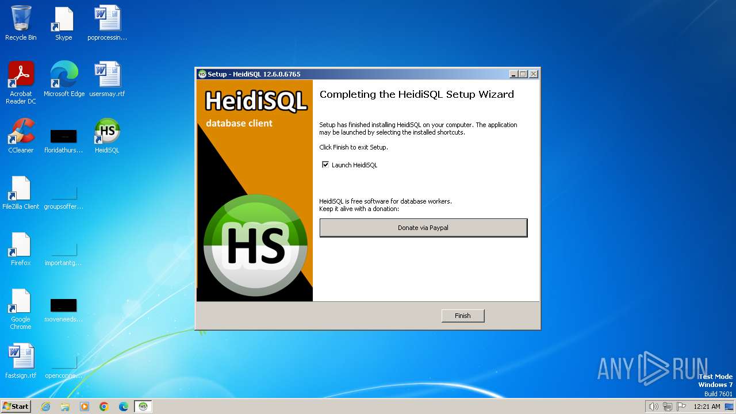
Task: Select the Firefox desktop shortcut
Action: [21, 249]
